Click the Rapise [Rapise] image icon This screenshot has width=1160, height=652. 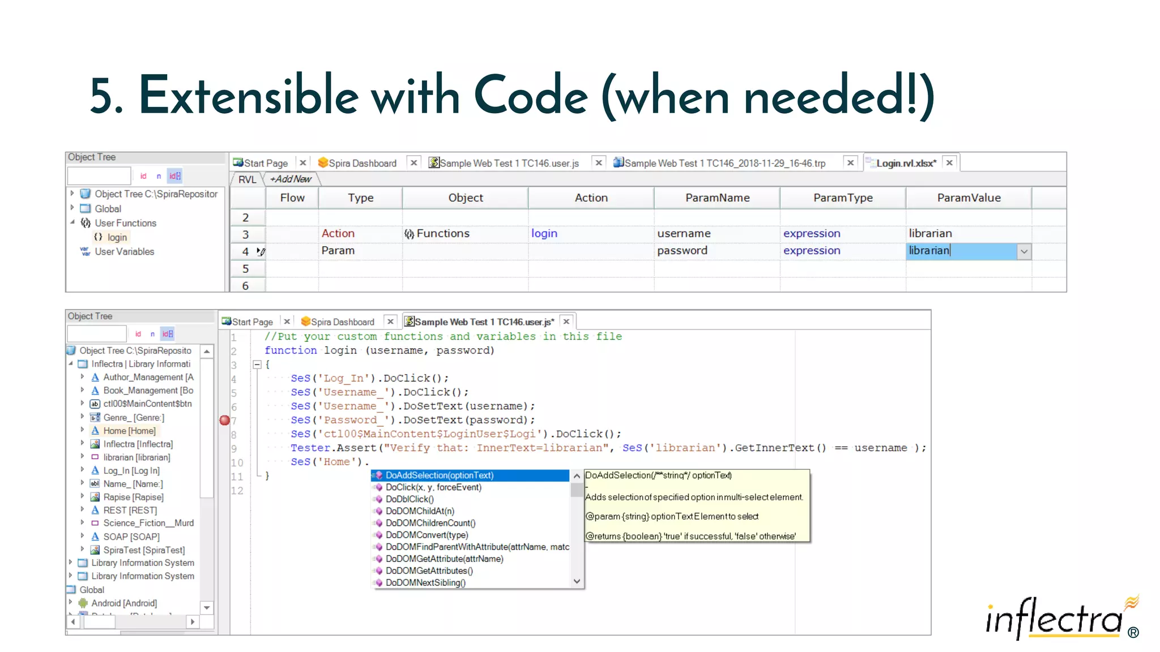pyautogui.click(x=95, y=497)
